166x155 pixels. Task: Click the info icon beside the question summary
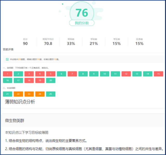click(x=7, y=59)
